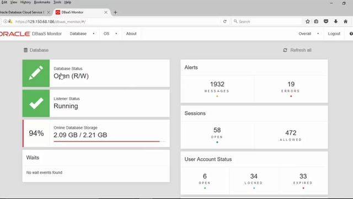Click the Waits panel heading
This screenshot has height=199, width=353.
[x=33, y=158]
